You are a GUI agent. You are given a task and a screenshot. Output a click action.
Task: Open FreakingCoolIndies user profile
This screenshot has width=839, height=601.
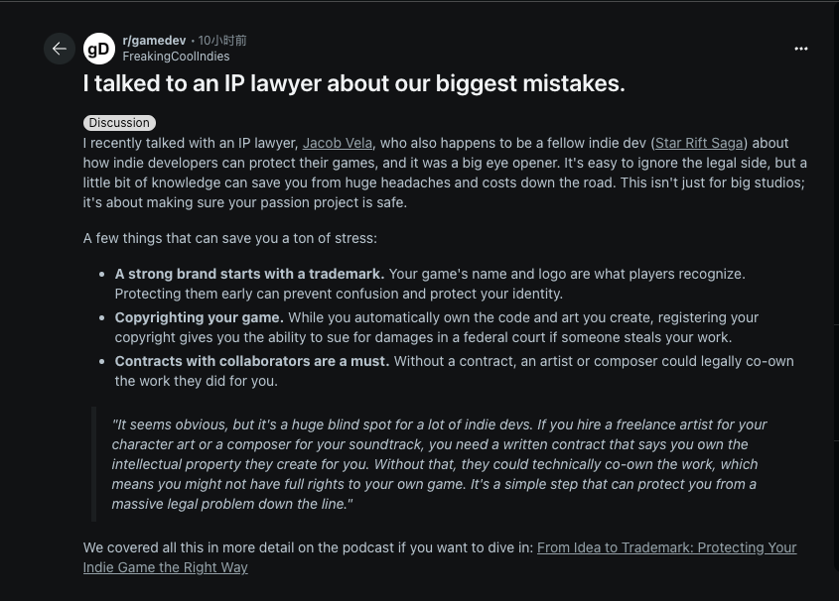[x=176, y=57]
